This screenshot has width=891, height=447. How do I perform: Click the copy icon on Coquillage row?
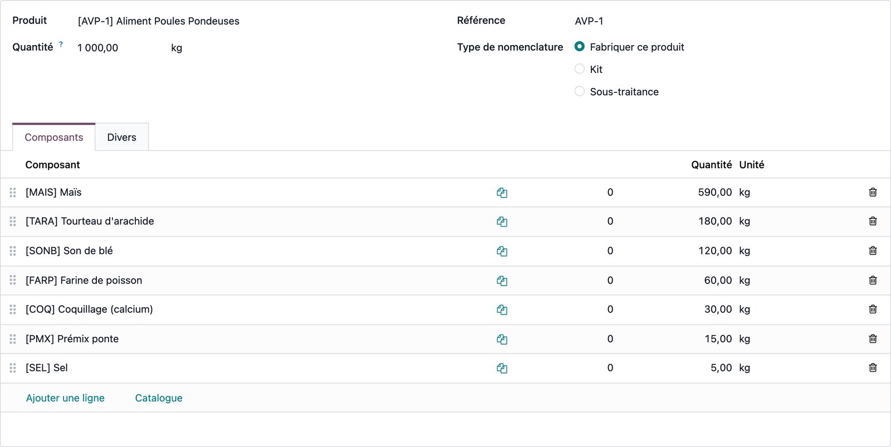coord(502,310)
